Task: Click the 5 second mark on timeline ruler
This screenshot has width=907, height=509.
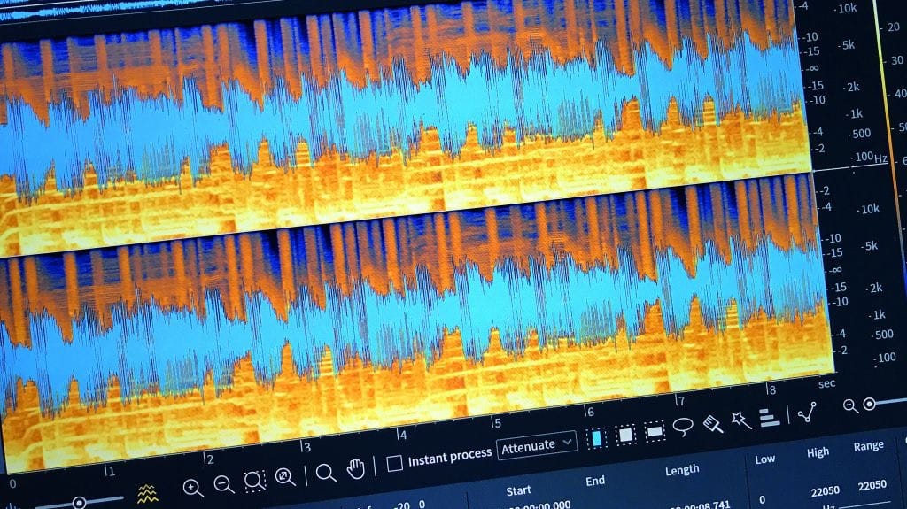Action: pos(497,423)
